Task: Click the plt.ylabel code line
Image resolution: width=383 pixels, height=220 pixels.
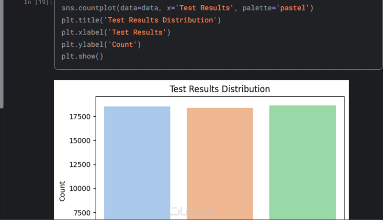Action: [x=101, y=44]
